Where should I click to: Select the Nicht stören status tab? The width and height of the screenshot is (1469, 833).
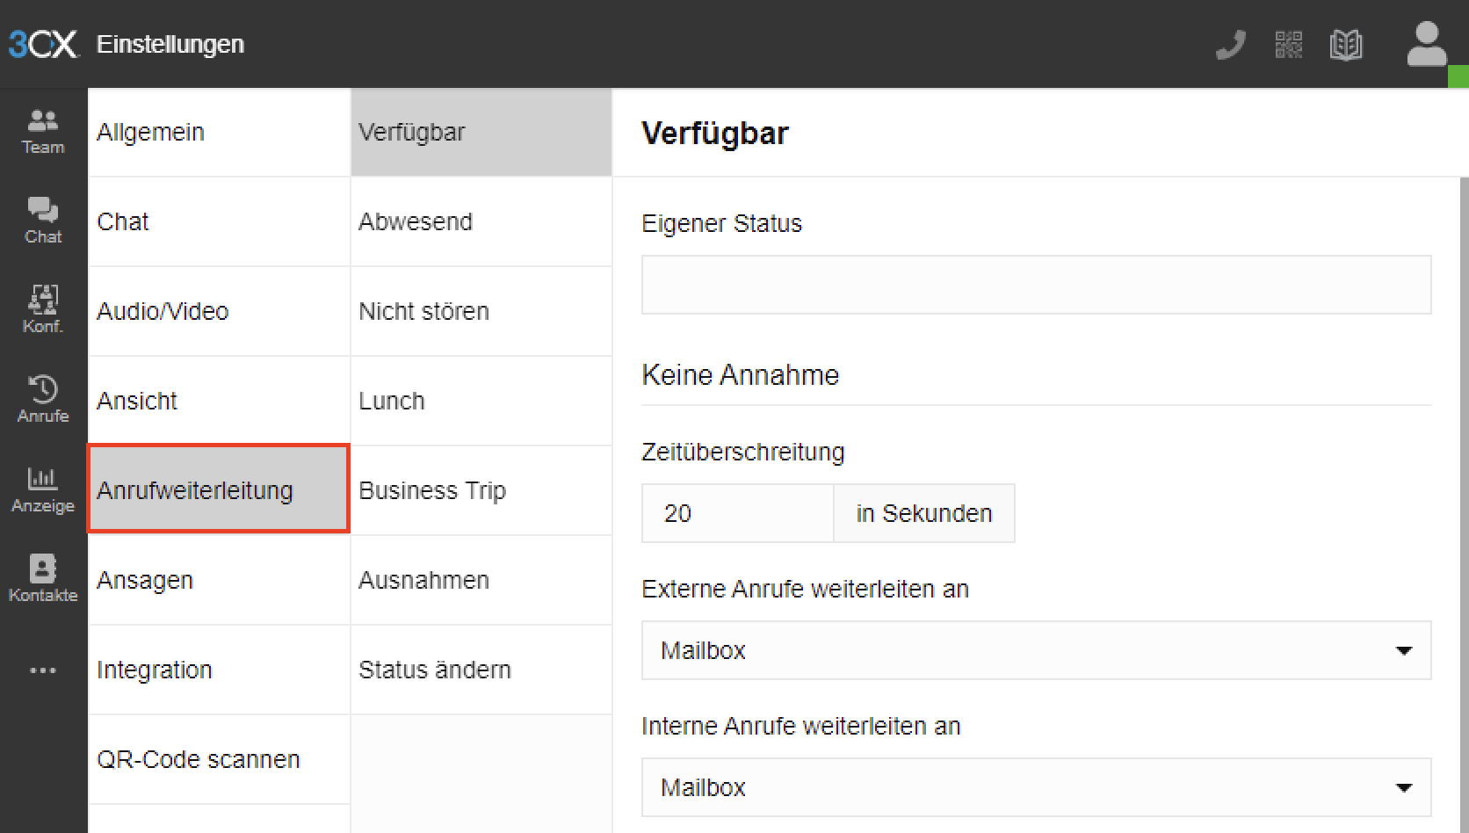481,311
